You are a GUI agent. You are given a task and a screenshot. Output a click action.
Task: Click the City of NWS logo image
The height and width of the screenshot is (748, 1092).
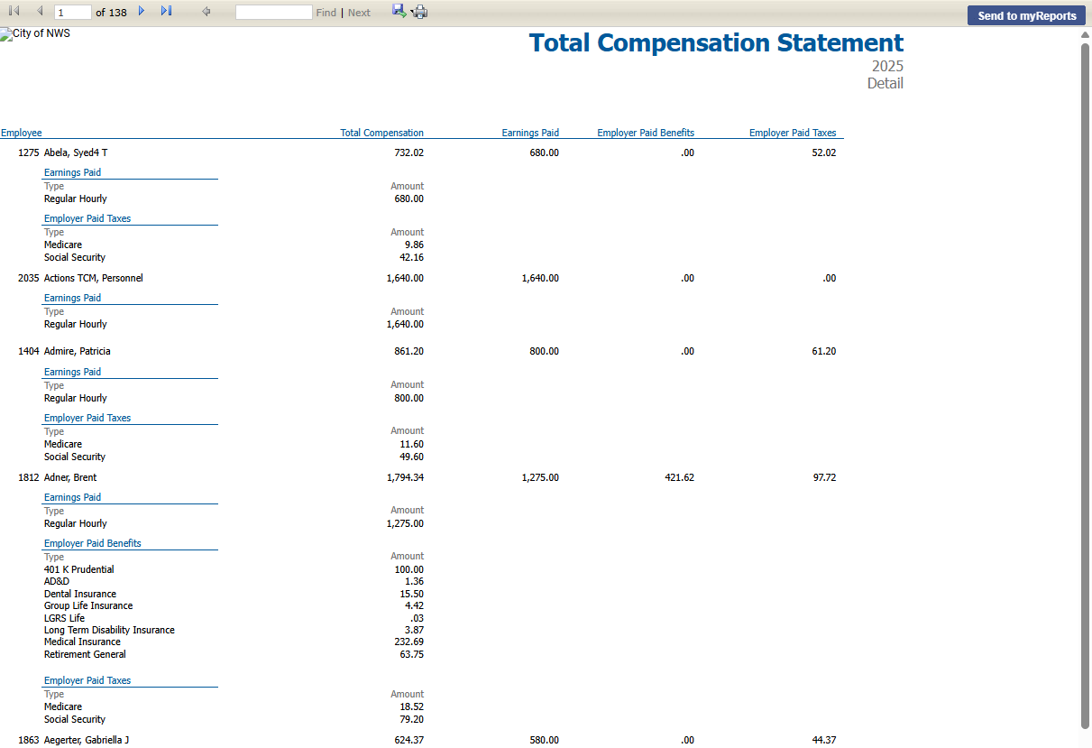pos(35,34)
